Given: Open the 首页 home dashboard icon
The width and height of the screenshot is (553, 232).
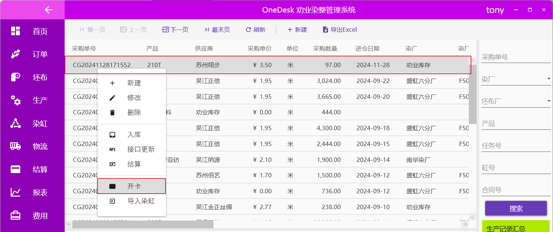Looking at the screenshot, I should [16, 31].
